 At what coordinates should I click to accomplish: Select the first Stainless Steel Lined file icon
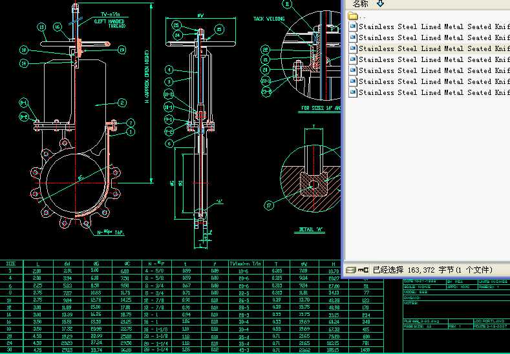[353, 26]
